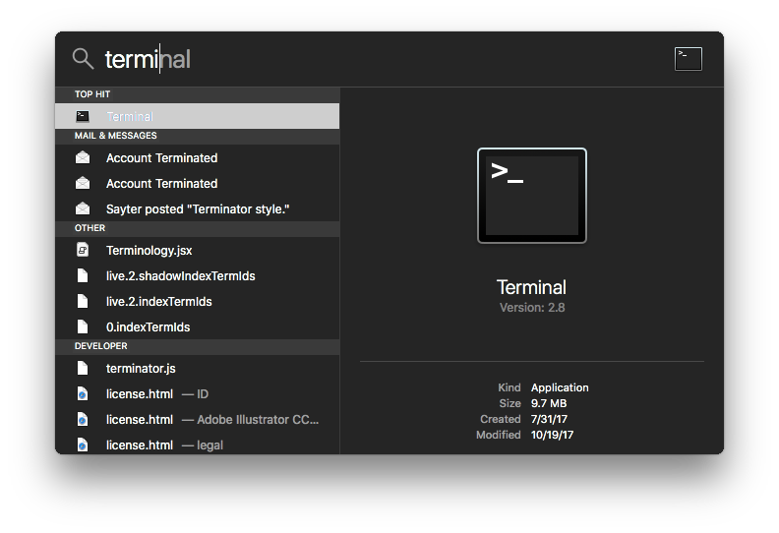Click the Size value 9.7 MB

[x=549, y=403]
